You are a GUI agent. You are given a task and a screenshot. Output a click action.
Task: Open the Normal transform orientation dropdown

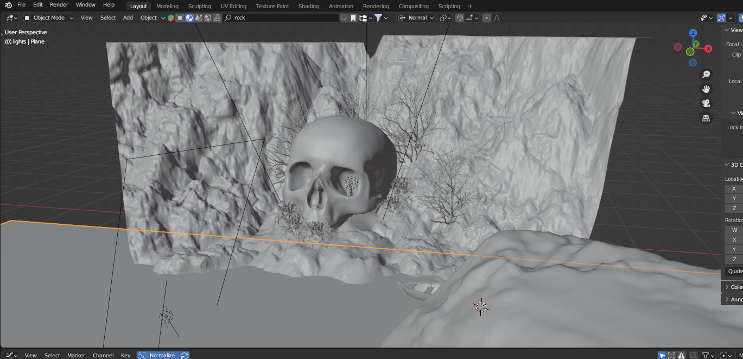416,18
